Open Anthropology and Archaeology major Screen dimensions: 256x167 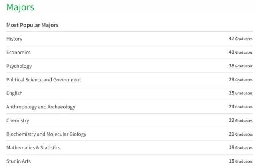click(x=41, y=107)
